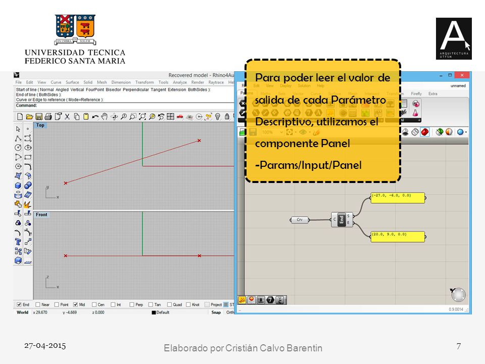Enable the Int osnap checkbox

(x=113, y=304)
